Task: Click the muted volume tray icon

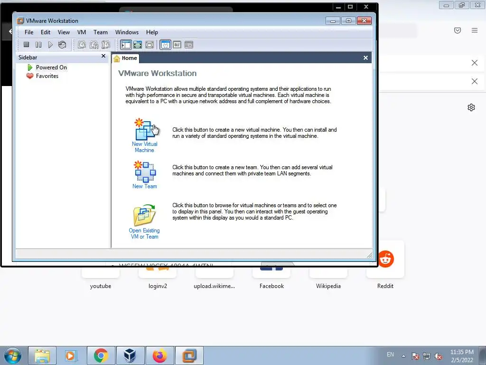Action: (438, 356)
